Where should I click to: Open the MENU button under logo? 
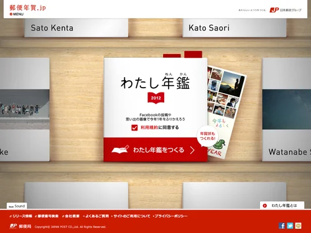[x=17, y=14]
